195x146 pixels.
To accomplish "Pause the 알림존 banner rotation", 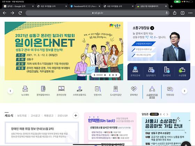I will [x=161, y=114].
